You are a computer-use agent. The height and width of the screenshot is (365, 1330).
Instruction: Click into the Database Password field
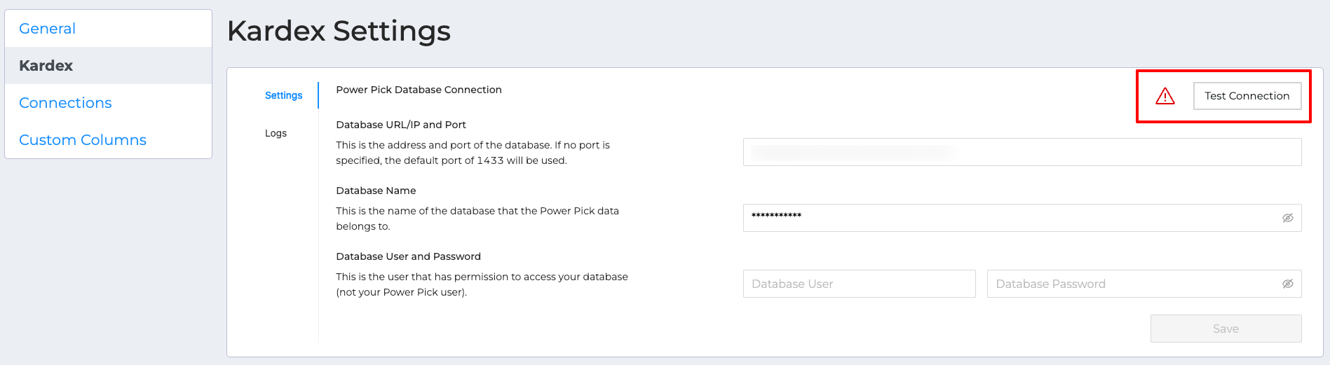coord(1144,284)
